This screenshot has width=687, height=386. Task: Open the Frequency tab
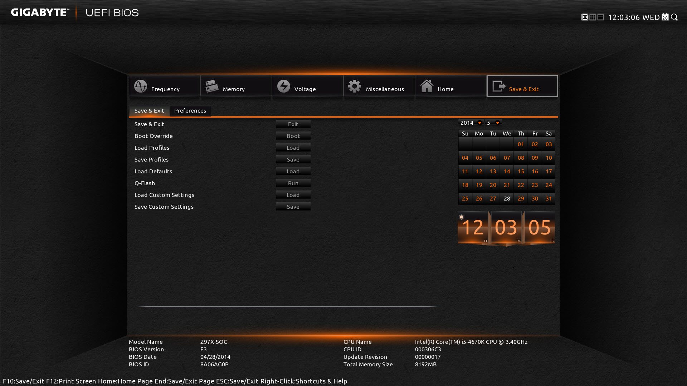point(165,86)
